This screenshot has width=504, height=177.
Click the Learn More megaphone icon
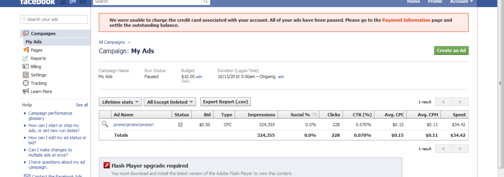pos(26,92)
